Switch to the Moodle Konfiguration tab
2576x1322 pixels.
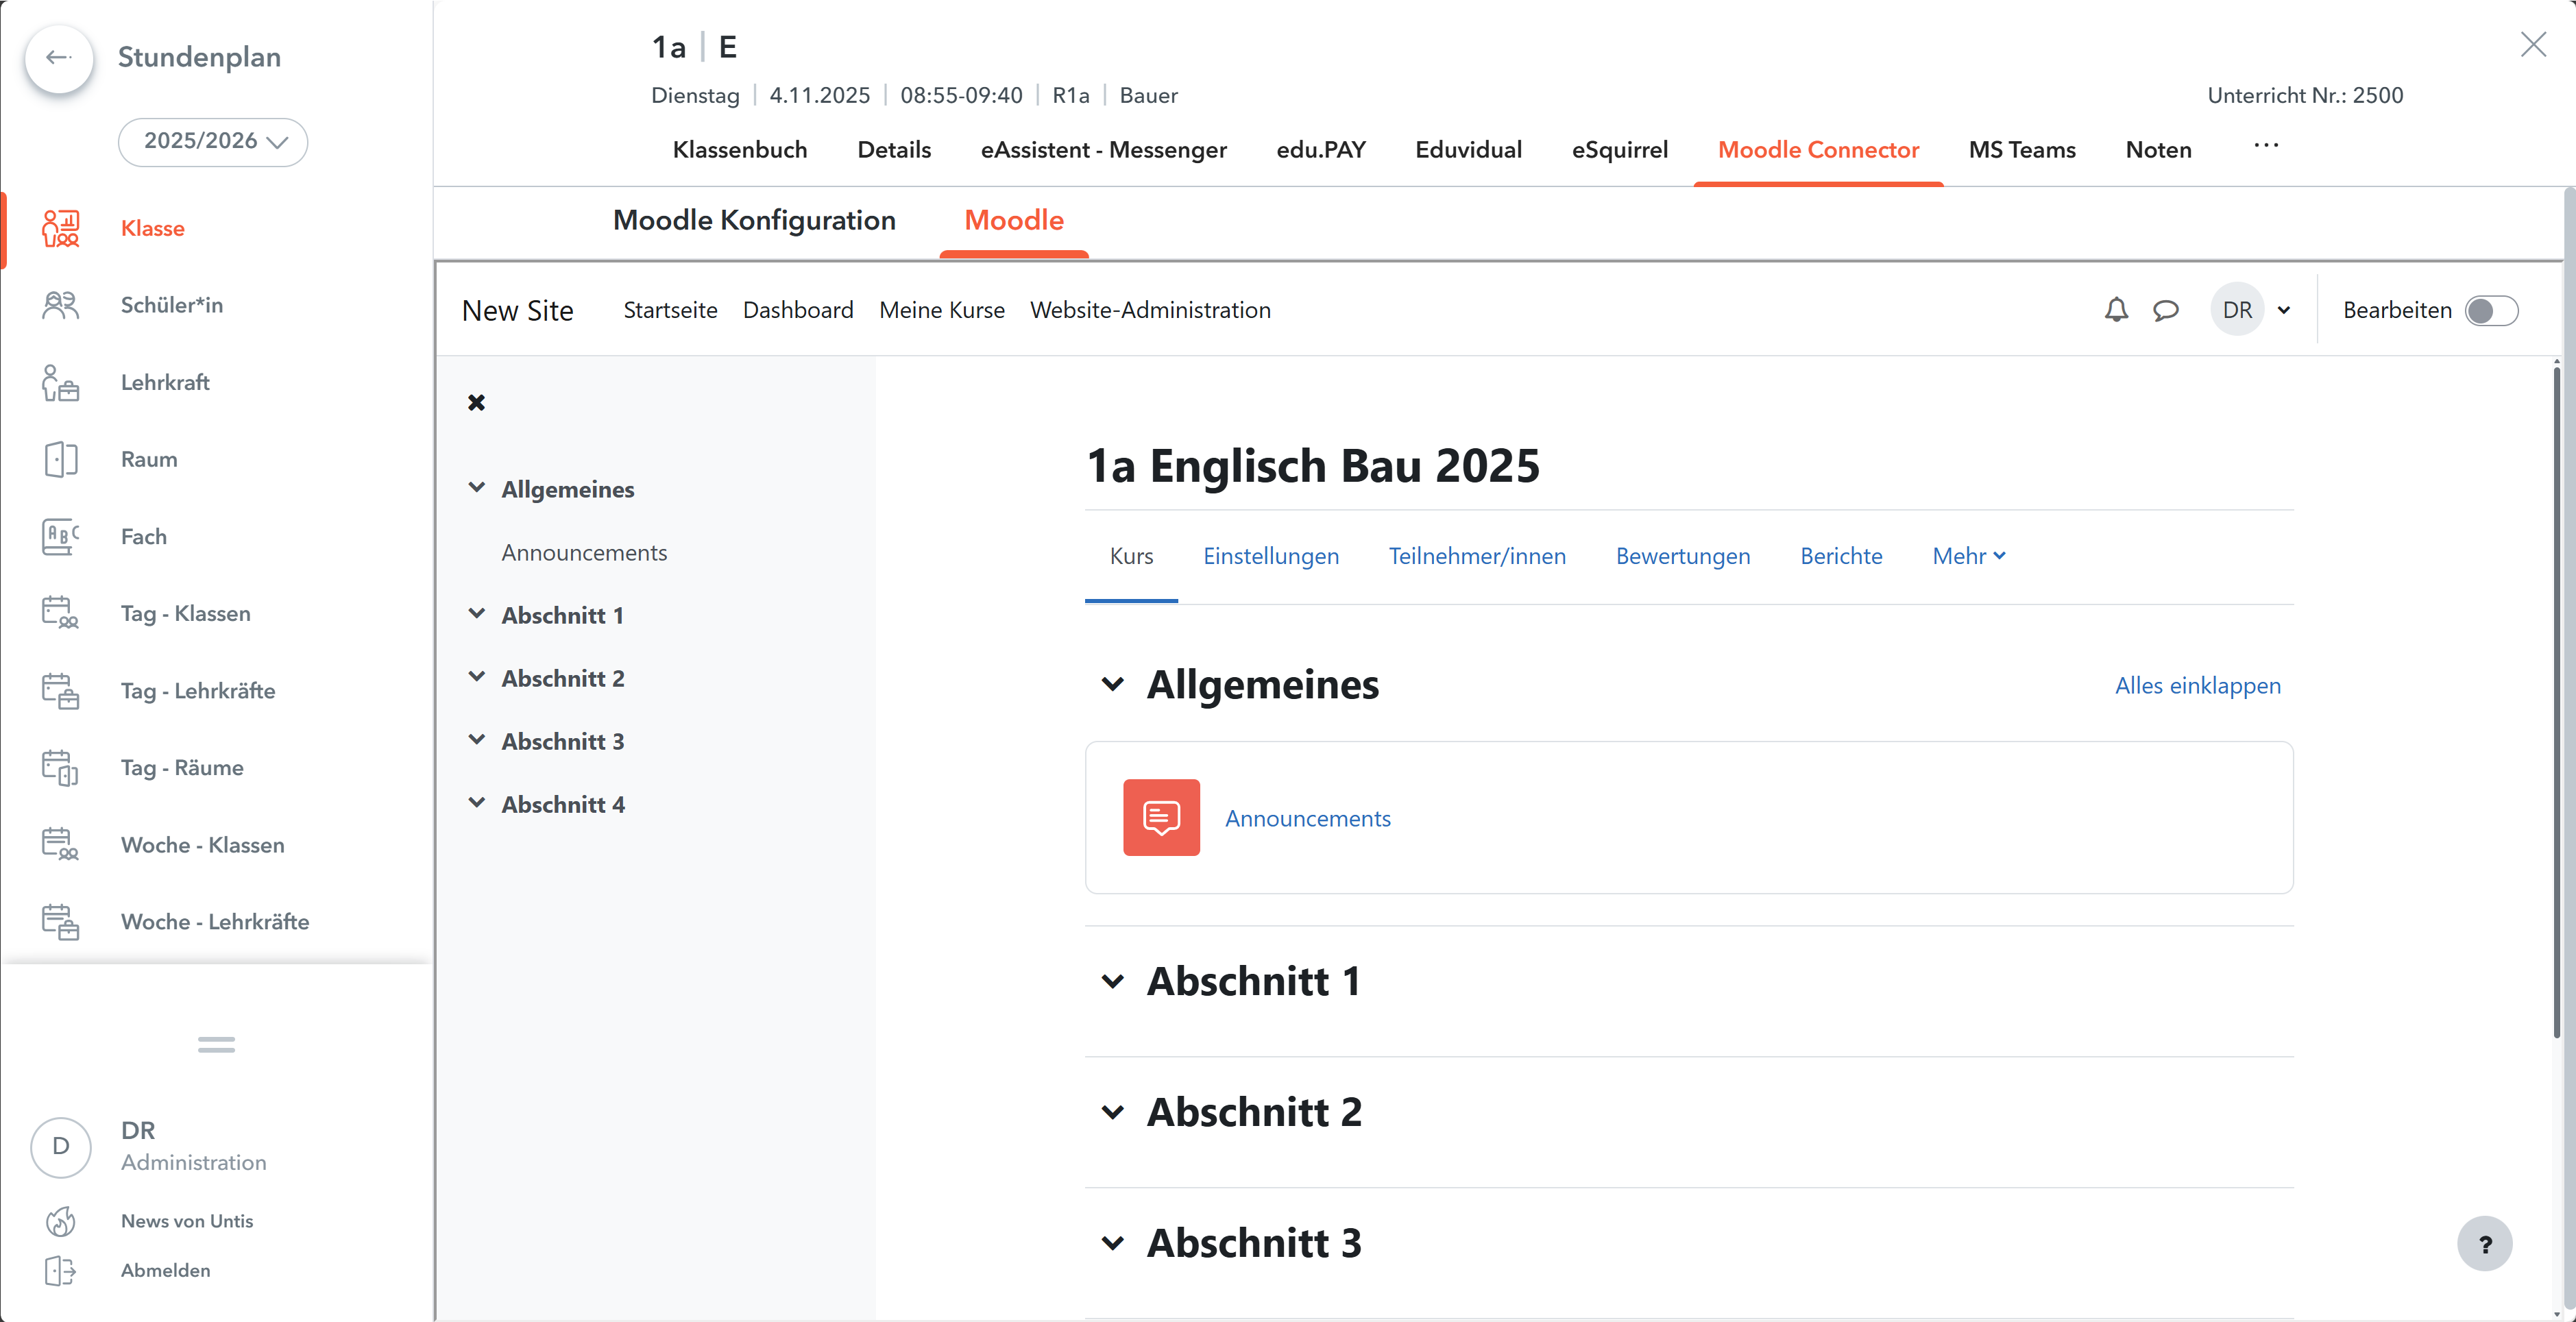[x=754, y=220]
